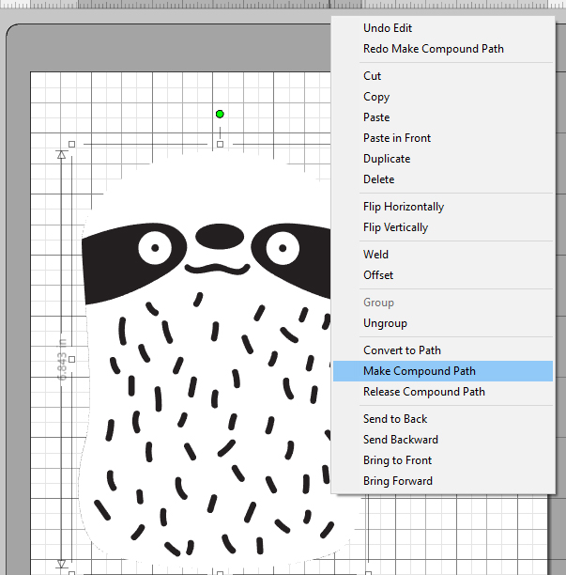The width and height of the screenshot is (566, 575).
Task: Click Bring to Front
Action: [x=397, y=460]
